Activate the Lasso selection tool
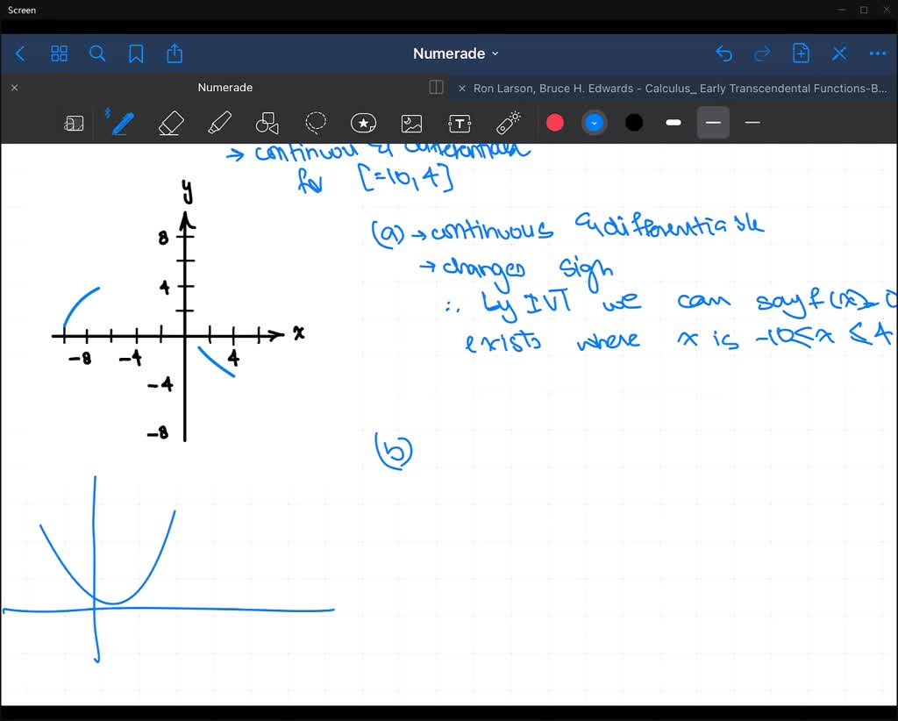 pos(316,123)
